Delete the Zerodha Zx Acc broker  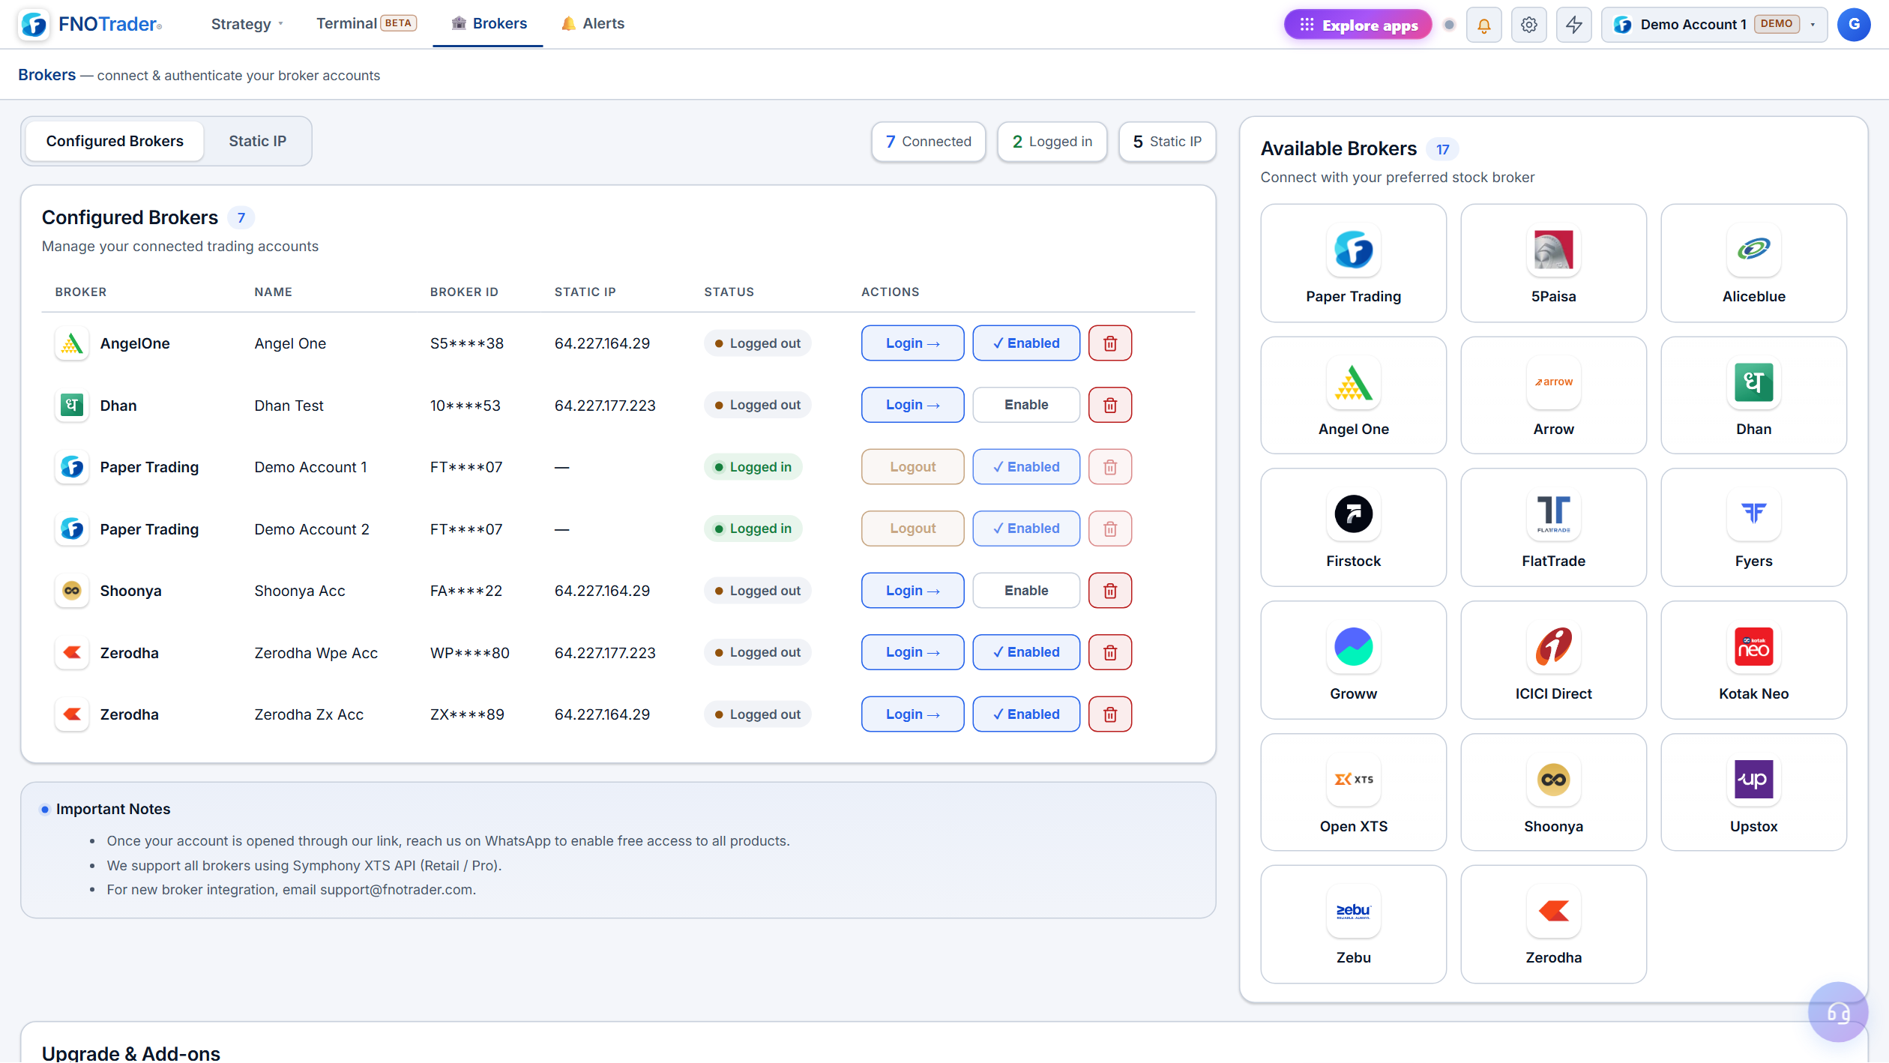pos(1110,714)
